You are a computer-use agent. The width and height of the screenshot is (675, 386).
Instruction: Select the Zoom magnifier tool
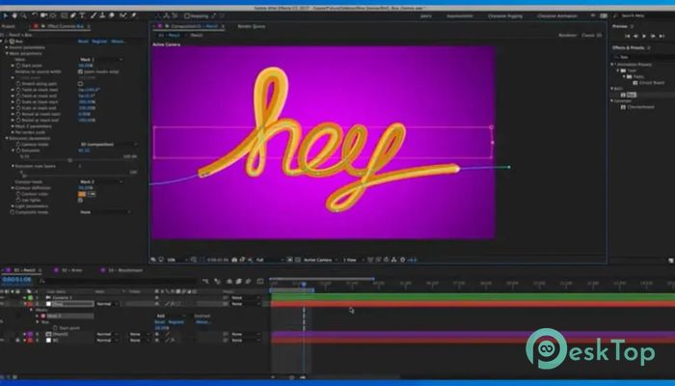(23, 16)
